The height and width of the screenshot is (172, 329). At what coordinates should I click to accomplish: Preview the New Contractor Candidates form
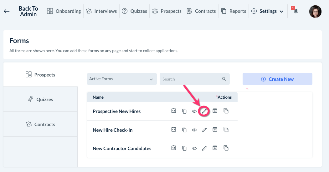(x=194, y=149)
